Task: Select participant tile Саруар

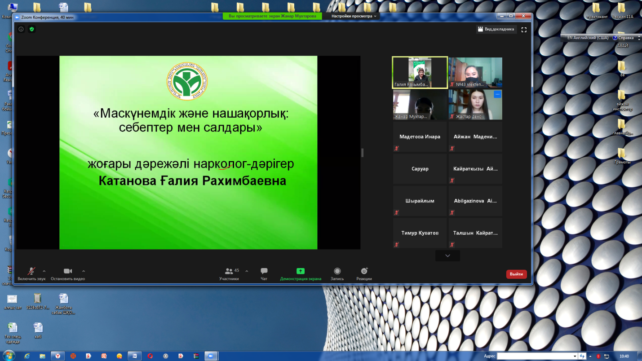Action: [420, 169]
